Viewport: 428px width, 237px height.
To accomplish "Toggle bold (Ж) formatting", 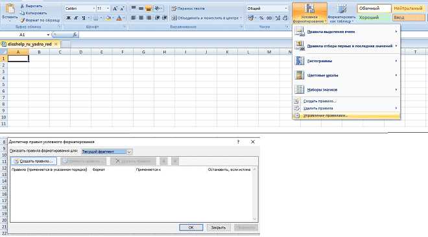I will pyautogui.click(x=69, y=18).
